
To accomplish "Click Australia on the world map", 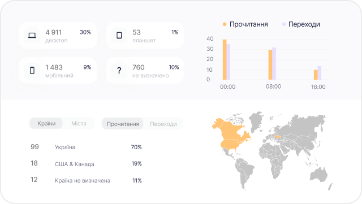I will click(x=319, y=174).
